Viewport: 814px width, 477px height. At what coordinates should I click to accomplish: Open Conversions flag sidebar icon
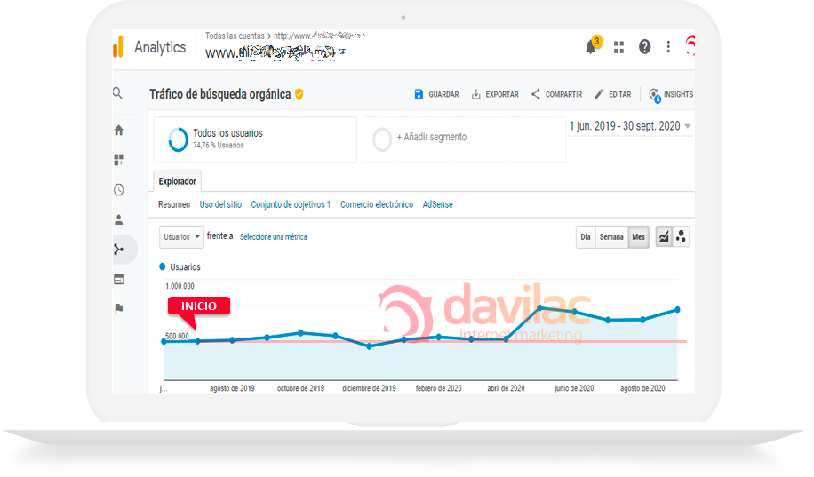coord(119,309)
